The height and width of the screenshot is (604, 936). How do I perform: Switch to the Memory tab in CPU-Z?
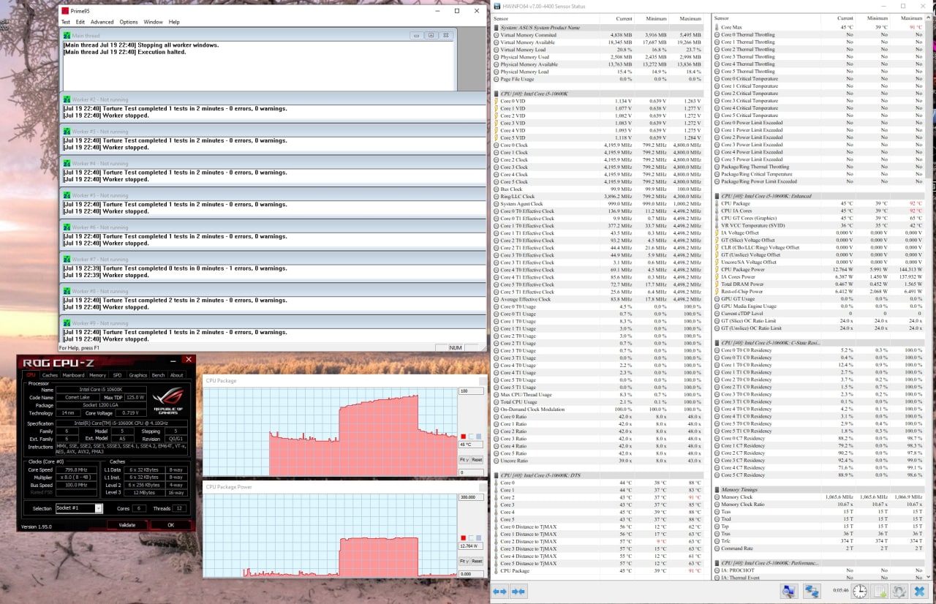tap(98, 375)
